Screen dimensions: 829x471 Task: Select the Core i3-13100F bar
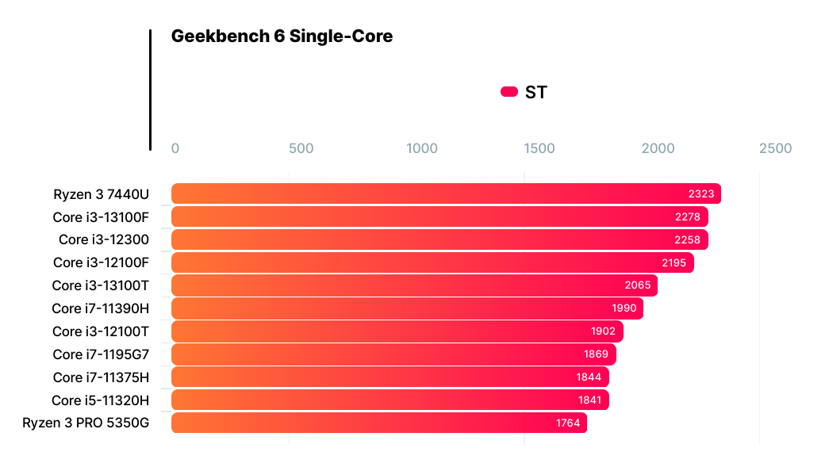pos(439,216)
